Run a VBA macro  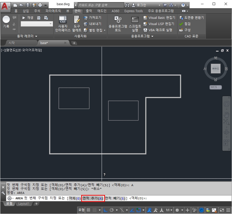(158, 30)
